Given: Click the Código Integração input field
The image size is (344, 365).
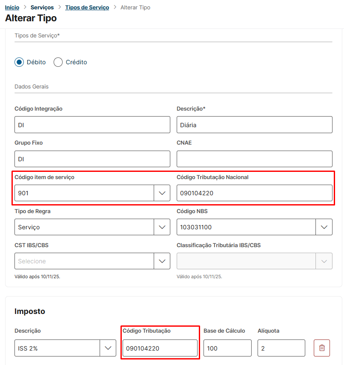Looking at the screenshot, I should [92, 125].
